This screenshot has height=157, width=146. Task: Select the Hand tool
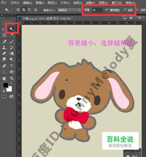(x=4, y=78)
